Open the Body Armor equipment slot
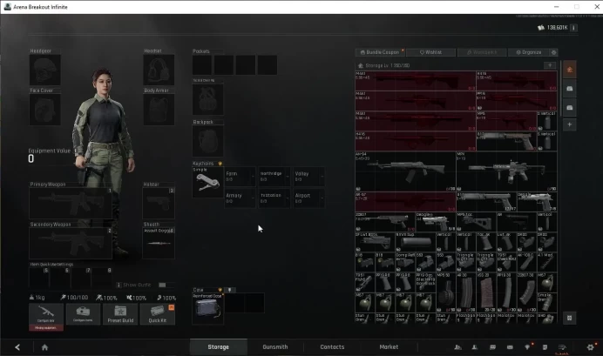The height and width of the screenshot is (356, 603). coord(159,110)
